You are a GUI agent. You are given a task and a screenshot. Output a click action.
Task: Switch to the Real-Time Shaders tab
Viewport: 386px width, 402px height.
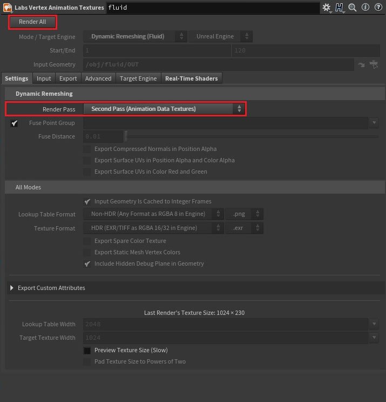coord(191,78)
